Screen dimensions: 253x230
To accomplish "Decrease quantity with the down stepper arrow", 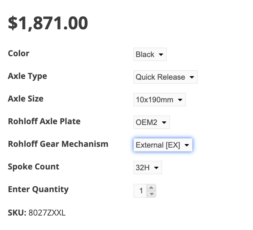I will (x=151, y=194).
